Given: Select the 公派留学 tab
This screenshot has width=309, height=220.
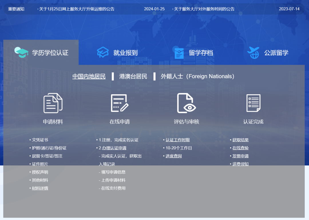Looking at the screenshot, I should [x=276, y=53].
